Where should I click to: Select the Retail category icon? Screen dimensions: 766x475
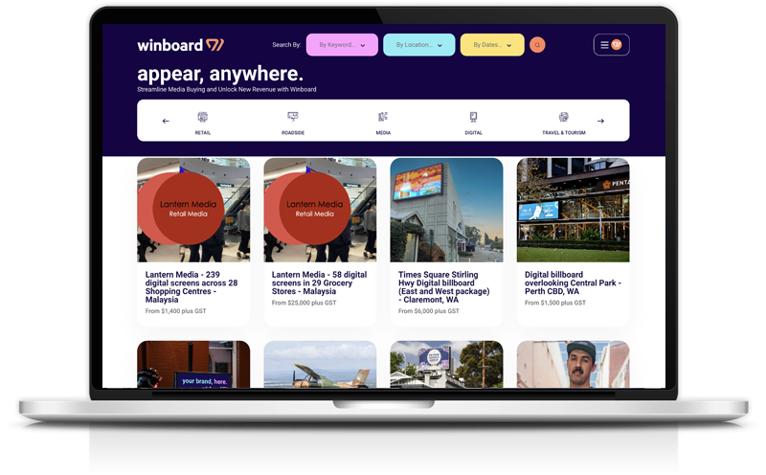[x=202, y=117]
